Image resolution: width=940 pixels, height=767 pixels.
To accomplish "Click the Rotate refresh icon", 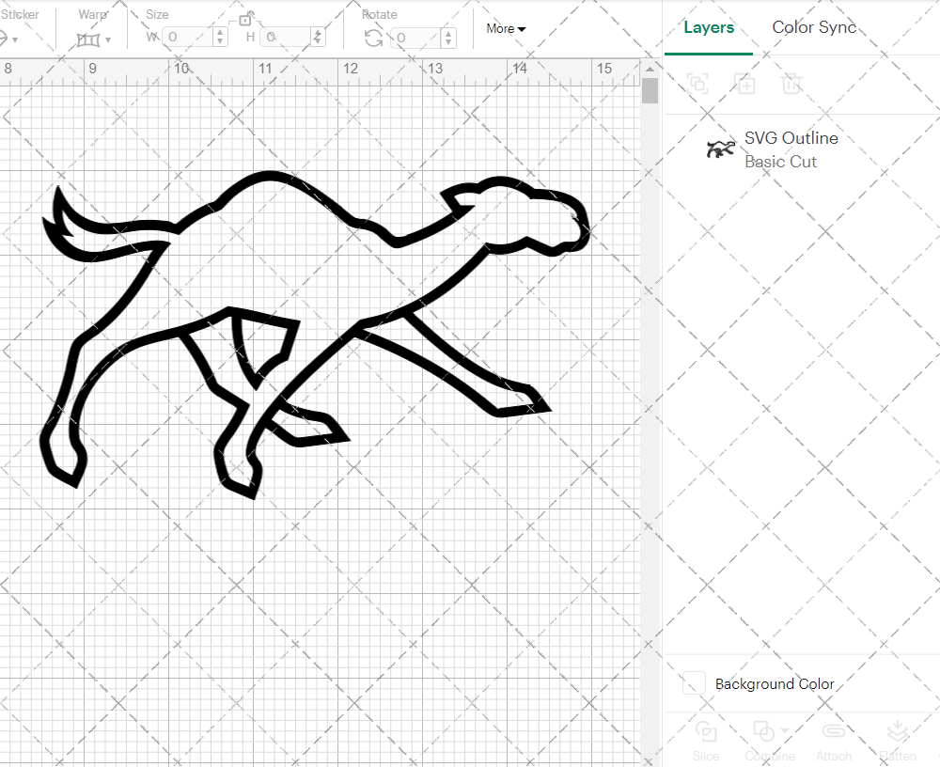I will pyautogui.click(x=373, y=38).
